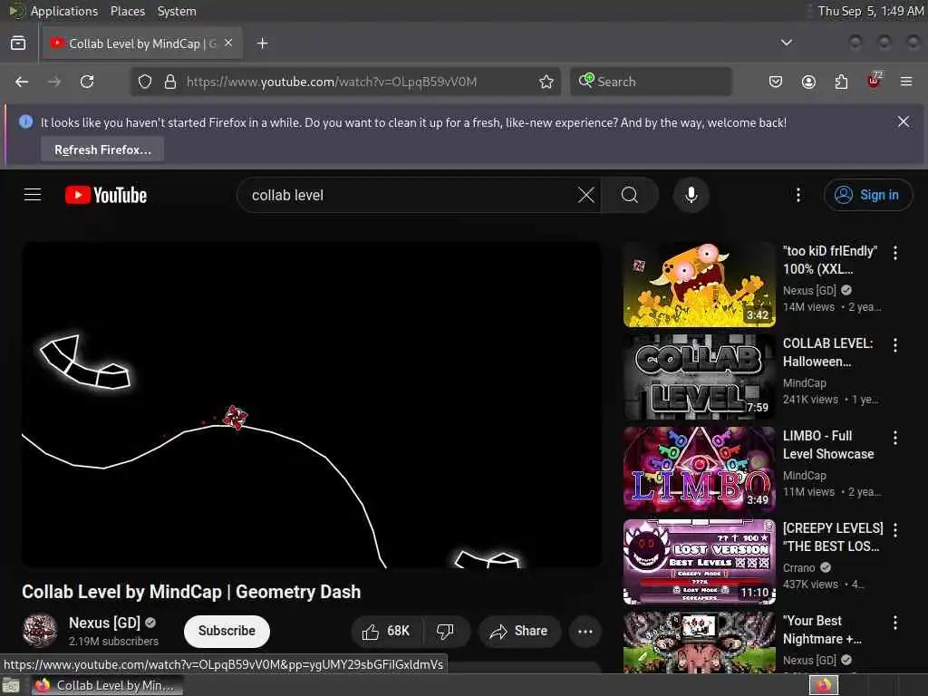Go back with the browser back arrow
Screen dimensions: 928x696
[x=22, y=82]
